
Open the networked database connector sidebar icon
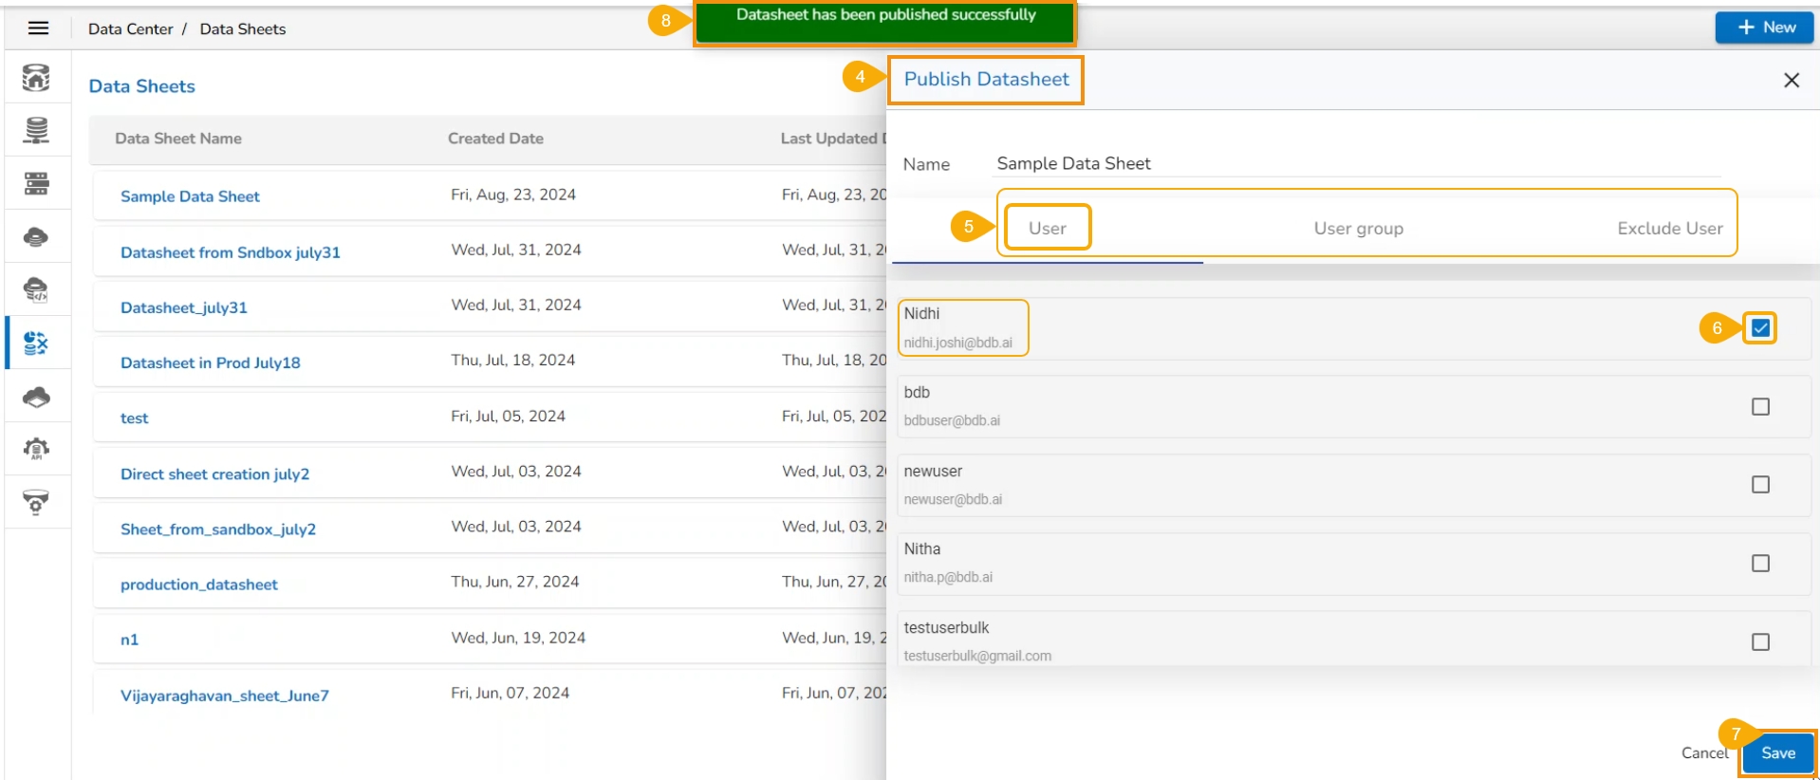(36, 130)
